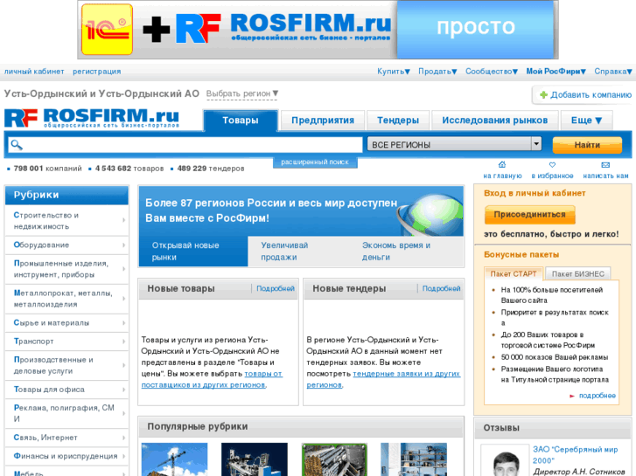Click the globe image in the banner

click(430, 213)
